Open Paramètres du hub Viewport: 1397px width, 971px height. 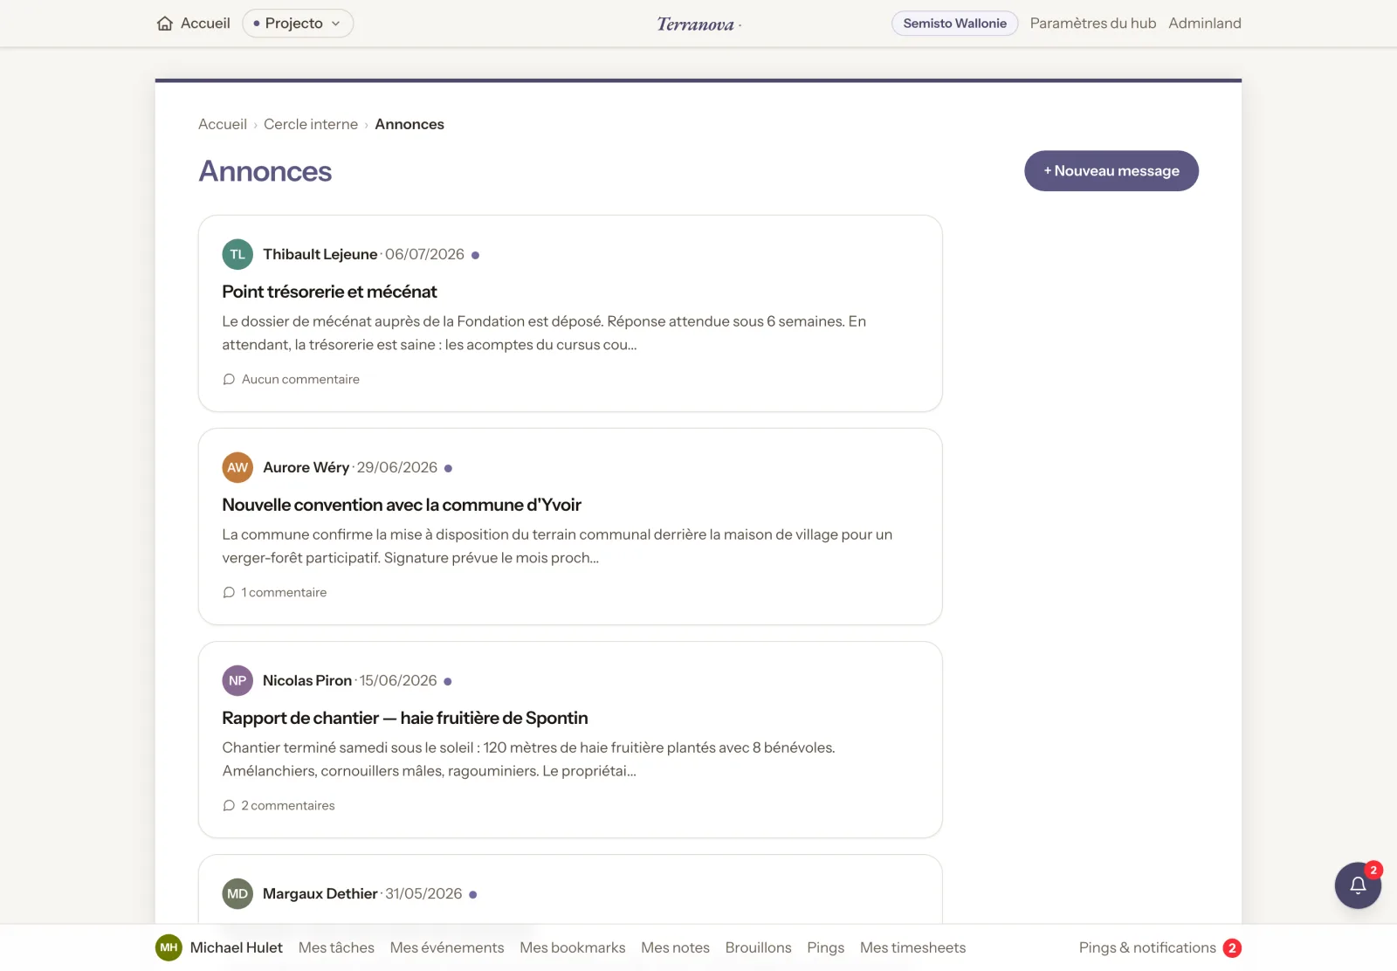pos(1092,24)
